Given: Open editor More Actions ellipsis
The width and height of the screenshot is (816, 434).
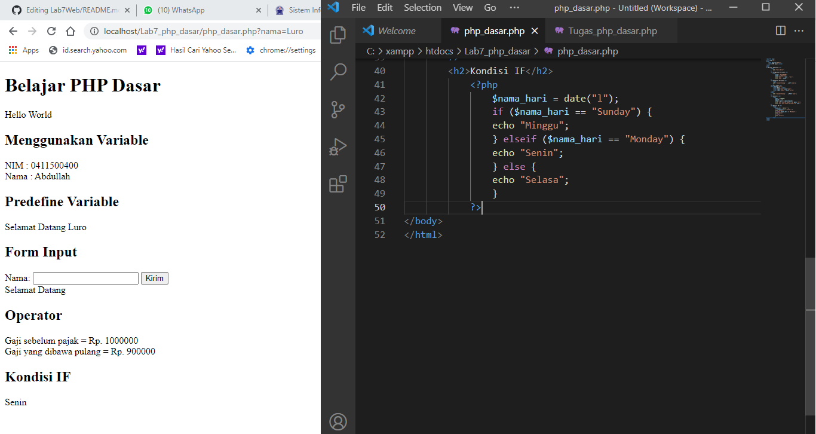Looking at the screenshot, I should click(x=799, y=30).
